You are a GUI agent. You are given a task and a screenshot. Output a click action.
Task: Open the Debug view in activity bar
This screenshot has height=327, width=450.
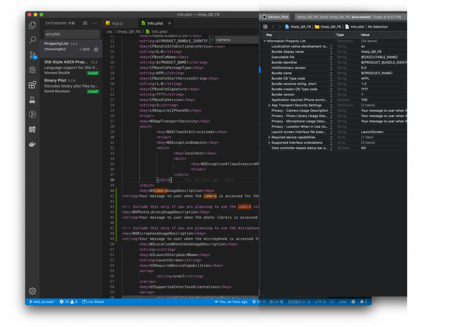[x=32, y=70]
